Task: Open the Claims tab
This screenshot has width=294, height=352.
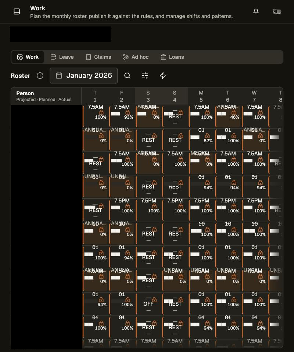Action: click(x=98, y=57)
